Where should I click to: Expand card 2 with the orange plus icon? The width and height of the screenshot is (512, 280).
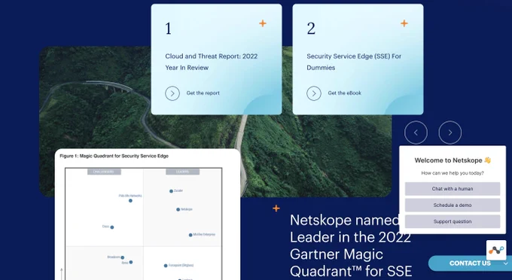pyautogui.click(x=404, y=23)
